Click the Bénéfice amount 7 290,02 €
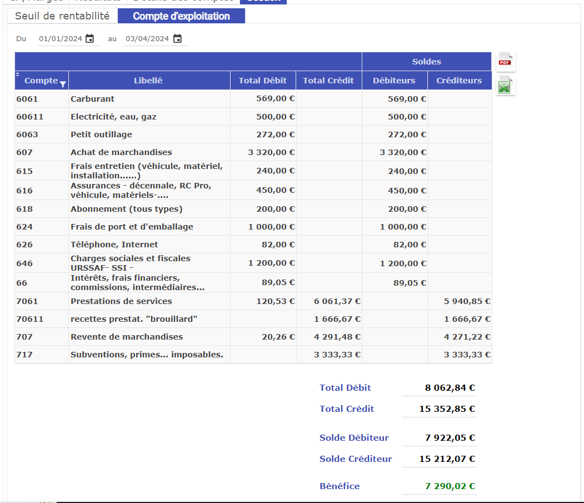The height and width of the screenshot is (503, 584). (x=450, y=486)
